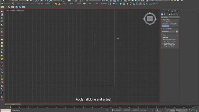Open the Selected key filter dropdown
This screenshot has height=112, width=199.
click(x=182, y=110)
